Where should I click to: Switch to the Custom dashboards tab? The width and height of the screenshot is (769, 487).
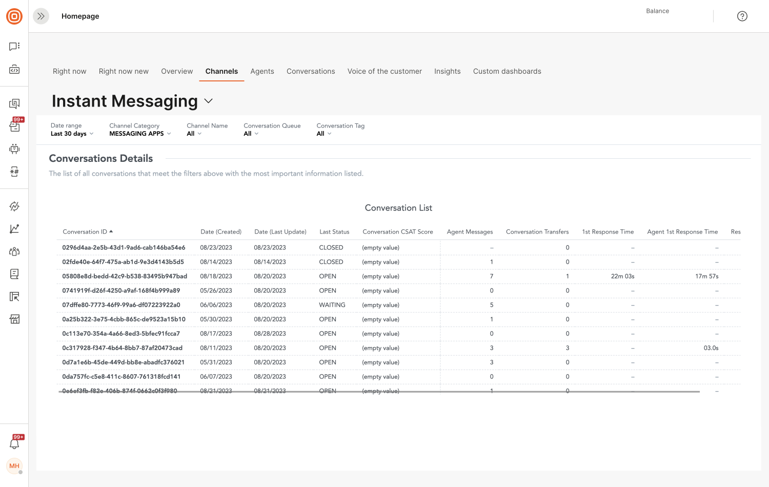click(507, 71)
